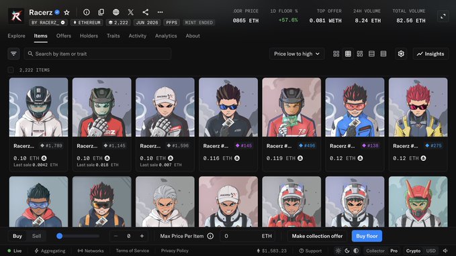This screenshot has width=456, height=256.
Task: Toggle the select-all items checkbox
Action: (x=11, y=70)
